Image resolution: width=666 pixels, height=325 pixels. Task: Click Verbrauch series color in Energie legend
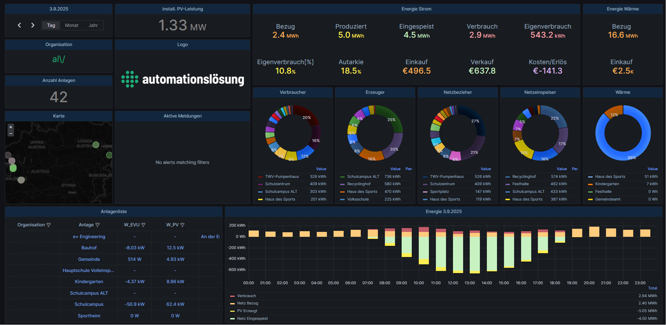pos(232,296)
